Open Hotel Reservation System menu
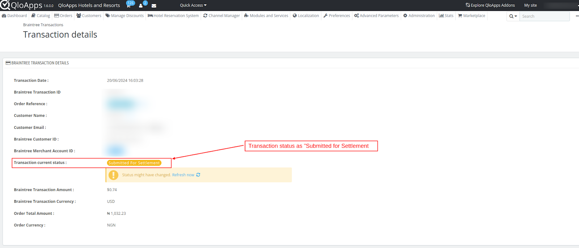Image resolution: width=579 pixels, height=248 pixels. pos(173,16)
